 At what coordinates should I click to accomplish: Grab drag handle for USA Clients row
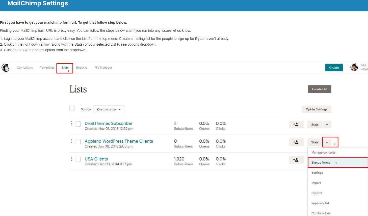click(71, 159)
